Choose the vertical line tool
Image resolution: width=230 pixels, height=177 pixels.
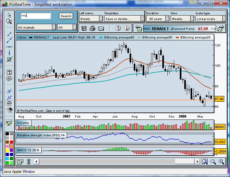pyautogui.click(x=10, y=53)
